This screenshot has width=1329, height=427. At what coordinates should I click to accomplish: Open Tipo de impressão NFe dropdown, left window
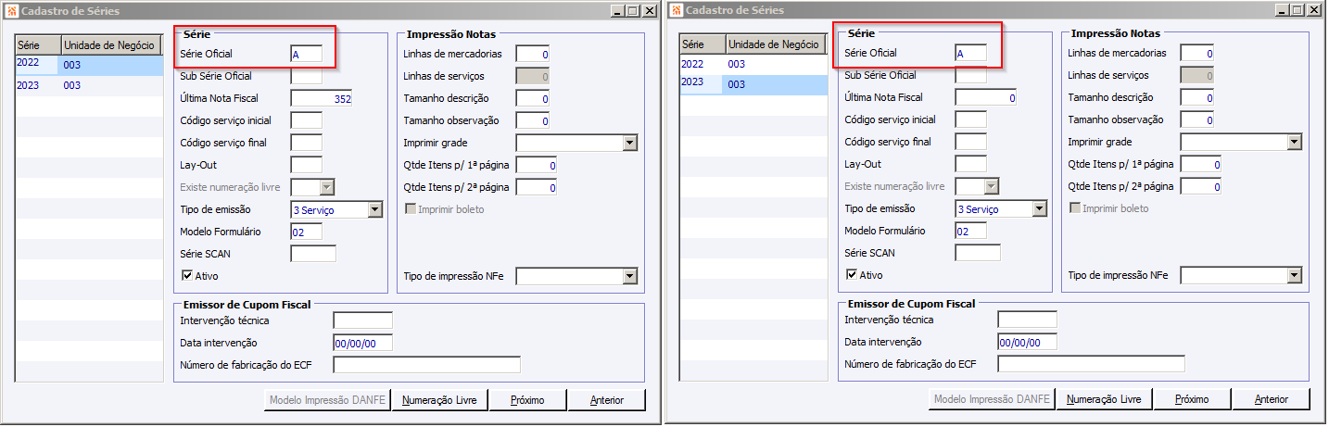point(629,276)
